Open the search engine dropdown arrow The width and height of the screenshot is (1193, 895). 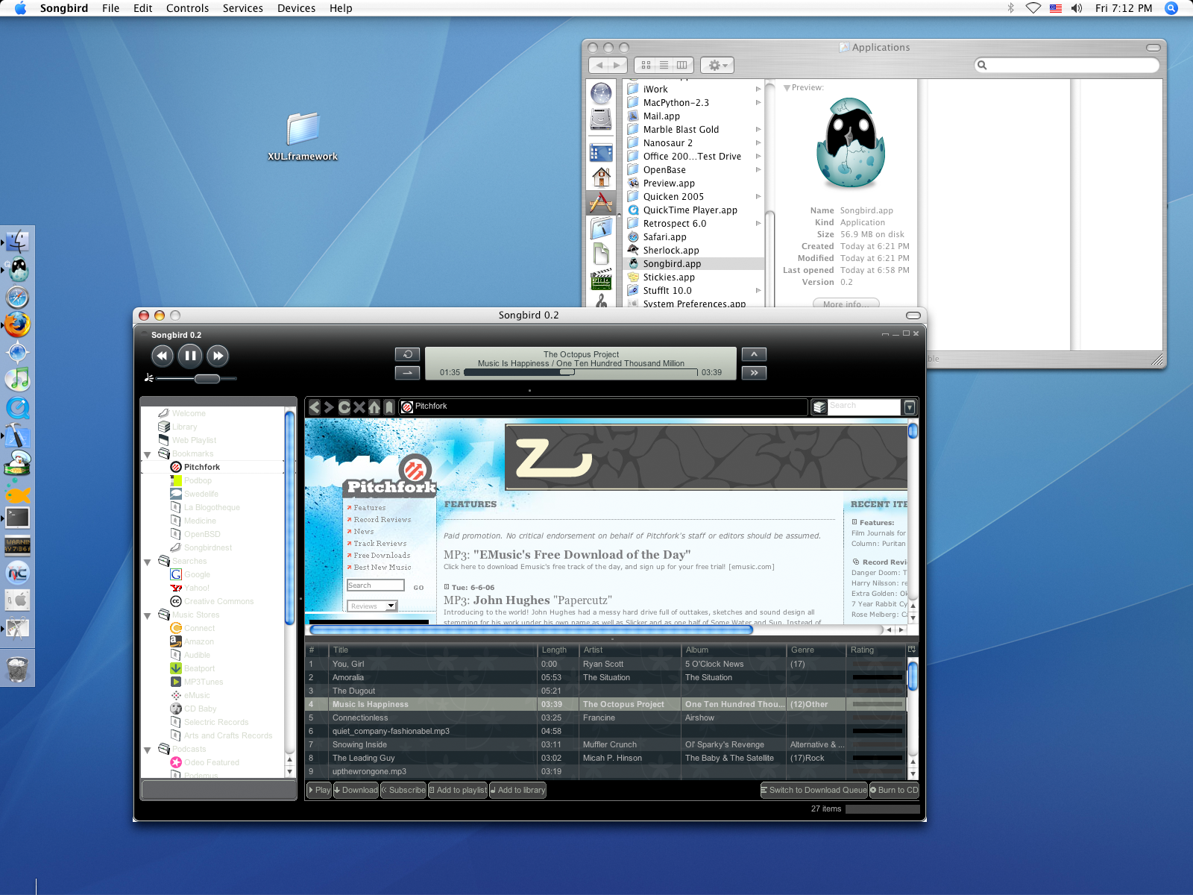pos(910,406)
